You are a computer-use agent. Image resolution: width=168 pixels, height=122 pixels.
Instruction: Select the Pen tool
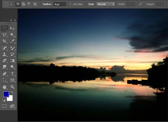(4, 74)
